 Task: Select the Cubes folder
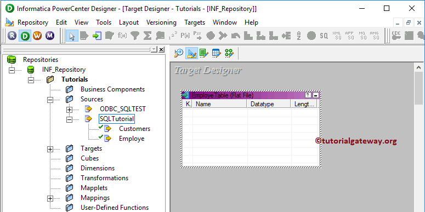click(90, 158)
